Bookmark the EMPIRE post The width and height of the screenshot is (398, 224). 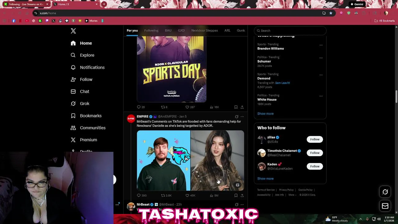236,195
